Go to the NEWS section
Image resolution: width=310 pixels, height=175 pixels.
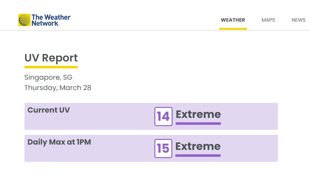(x=298, y=20)
